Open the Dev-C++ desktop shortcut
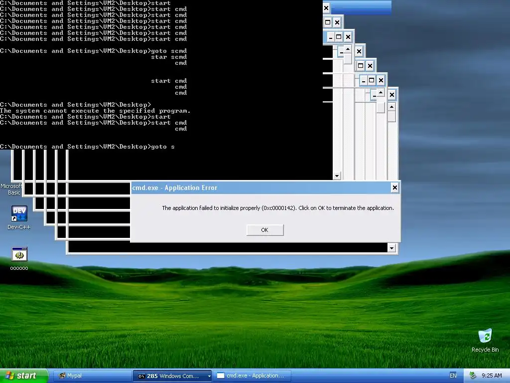The image size is (510, 383). pos(19,217)
